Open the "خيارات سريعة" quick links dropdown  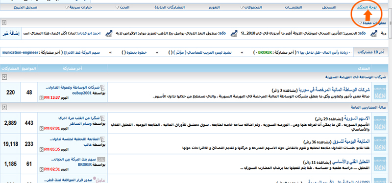(78, 7)
